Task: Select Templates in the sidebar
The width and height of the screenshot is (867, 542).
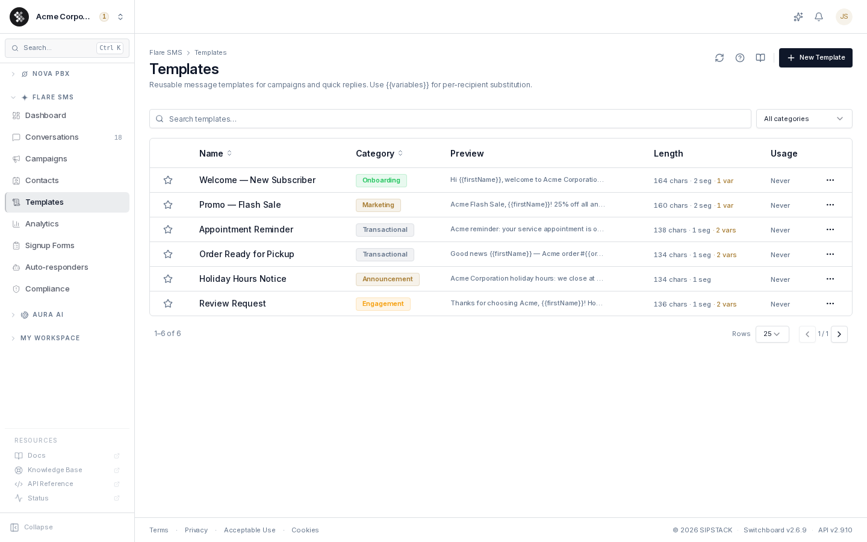Action: click(67, 202)
